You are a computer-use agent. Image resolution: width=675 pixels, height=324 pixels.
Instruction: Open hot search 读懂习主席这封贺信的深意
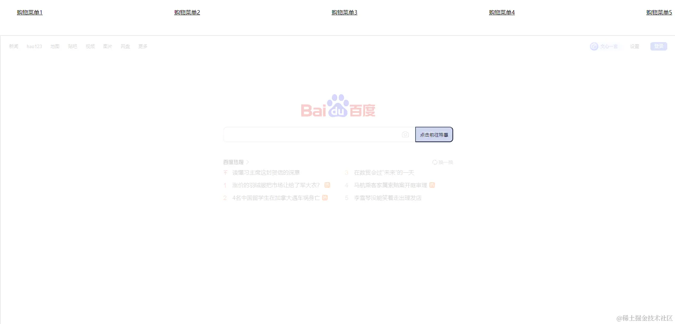[266, 172]
